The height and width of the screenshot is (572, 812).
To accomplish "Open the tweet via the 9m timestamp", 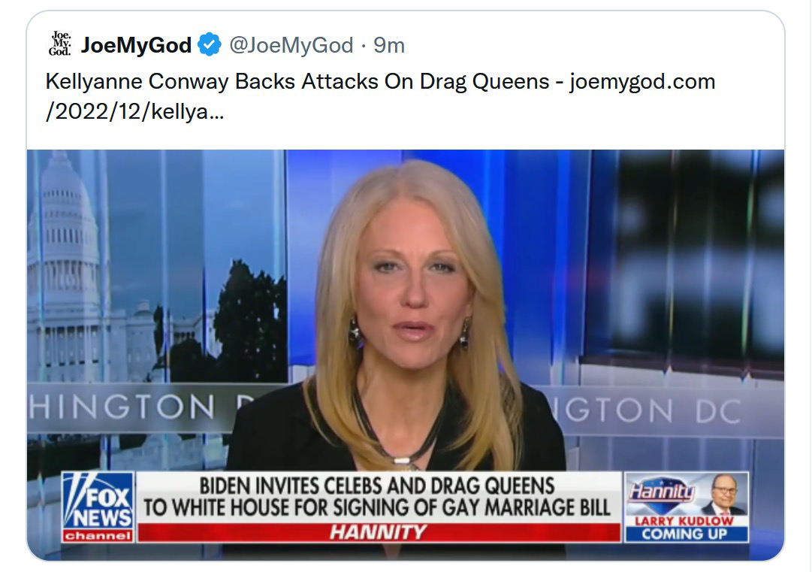I will pos(389,45).
